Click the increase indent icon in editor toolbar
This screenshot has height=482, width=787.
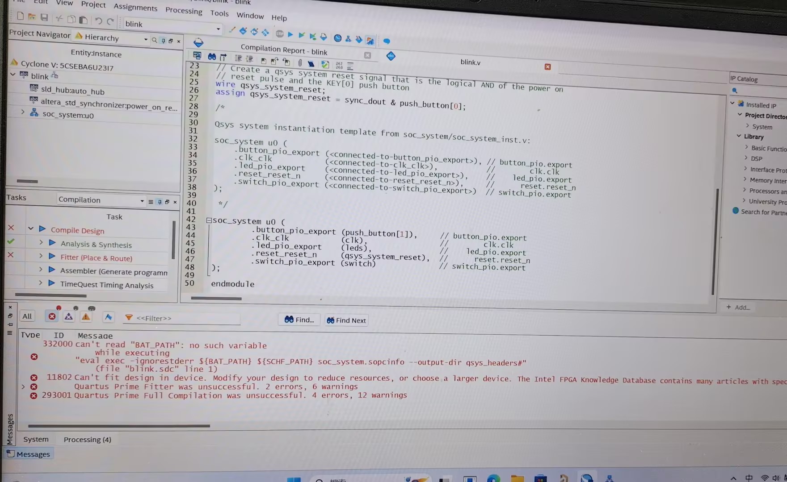tap(238, 58)
